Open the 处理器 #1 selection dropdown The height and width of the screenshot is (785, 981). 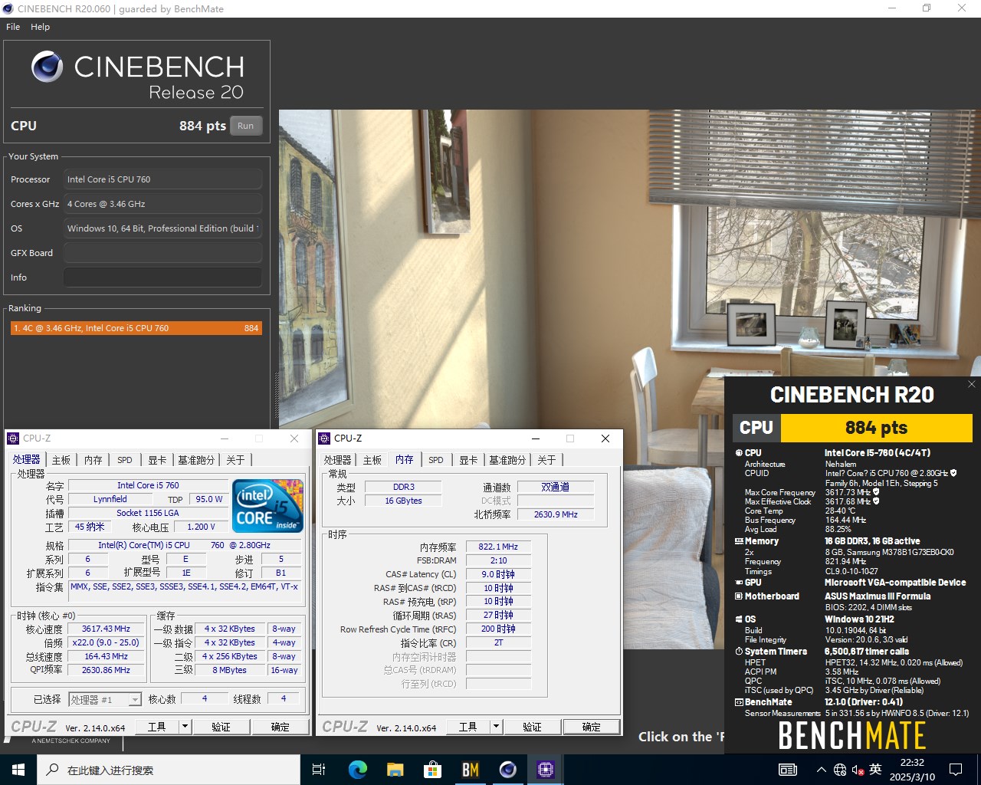coord(105,699)
